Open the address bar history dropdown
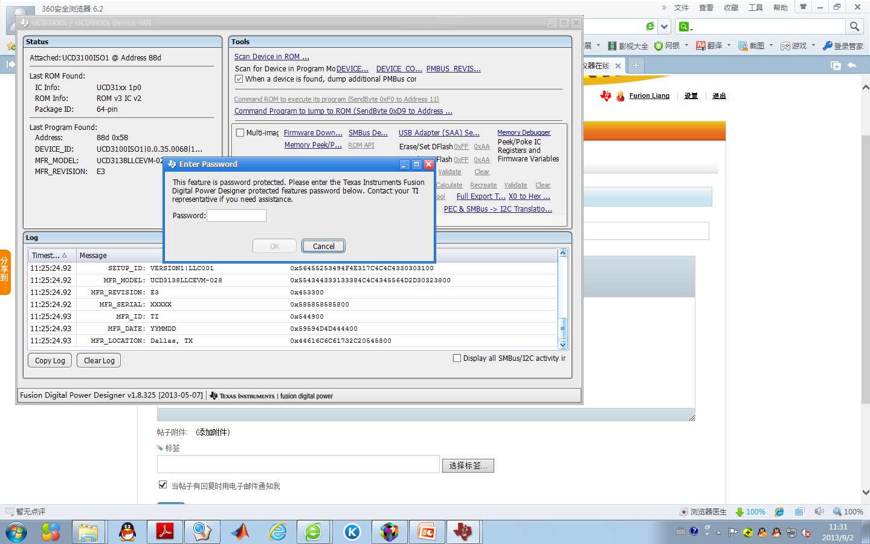 pos(665,27)
